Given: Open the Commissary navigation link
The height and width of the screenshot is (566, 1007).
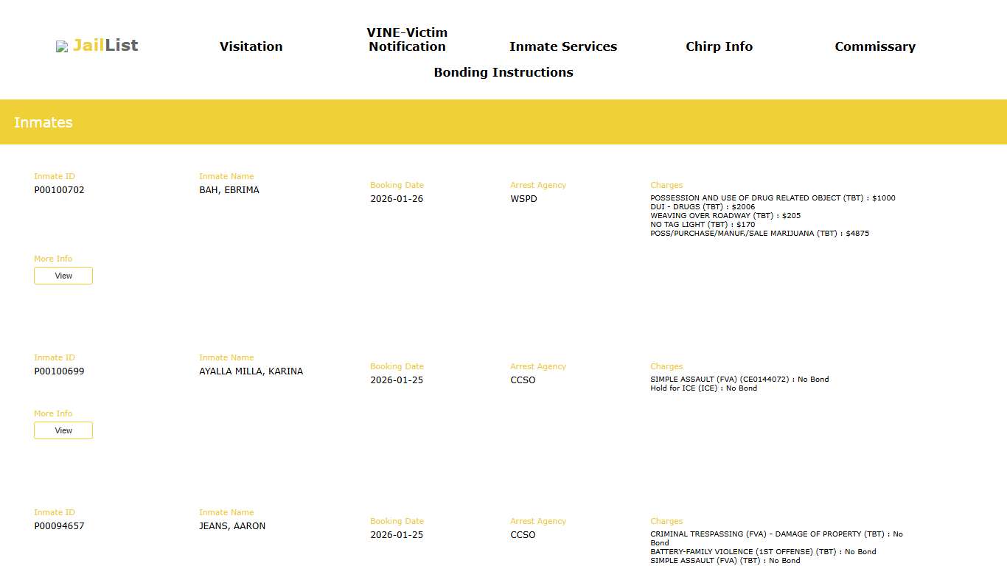Looking at the screenshot, I should [874, 46].
